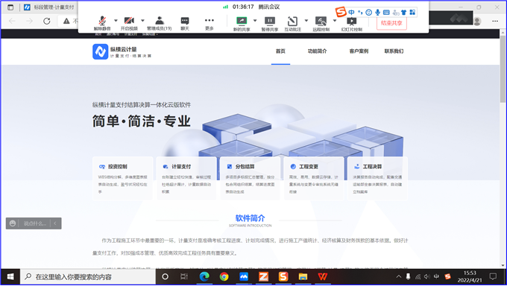This screenshot has width=507, height=286.
Task: Click the Sogou S logo on input toolbar
Action: [x=341, y=12]
